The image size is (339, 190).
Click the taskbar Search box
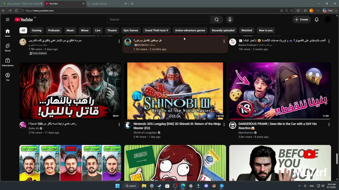click(131, 186)
